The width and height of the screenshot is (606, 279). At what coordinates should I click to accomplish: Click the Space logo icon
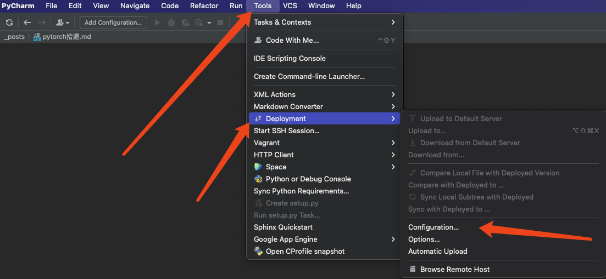point(258,167)
